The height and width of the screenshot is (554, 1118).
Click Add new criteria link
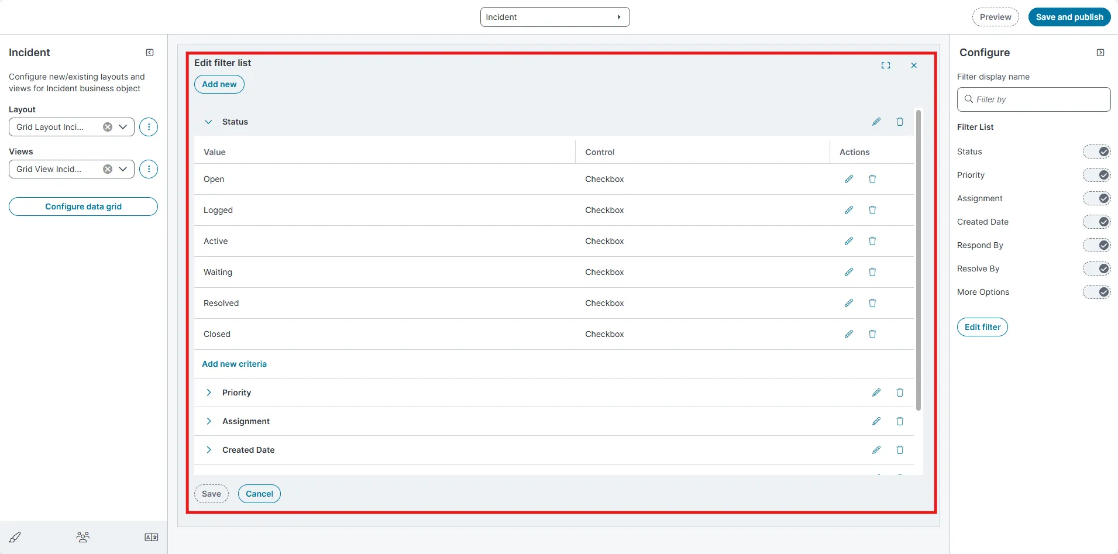click(x=234, y=364)
